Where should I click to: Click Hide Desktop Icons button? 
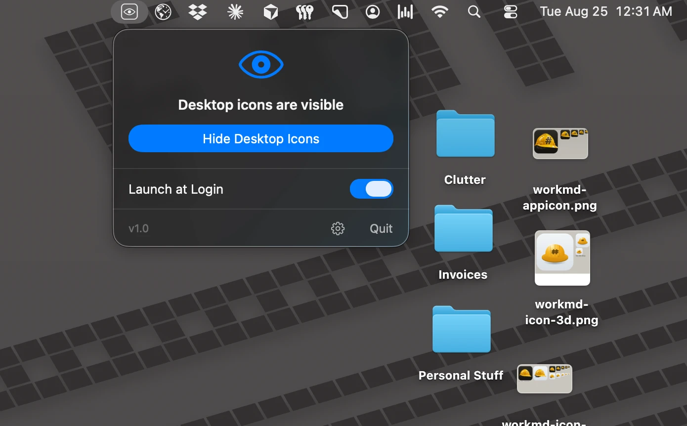click(261, 138)
